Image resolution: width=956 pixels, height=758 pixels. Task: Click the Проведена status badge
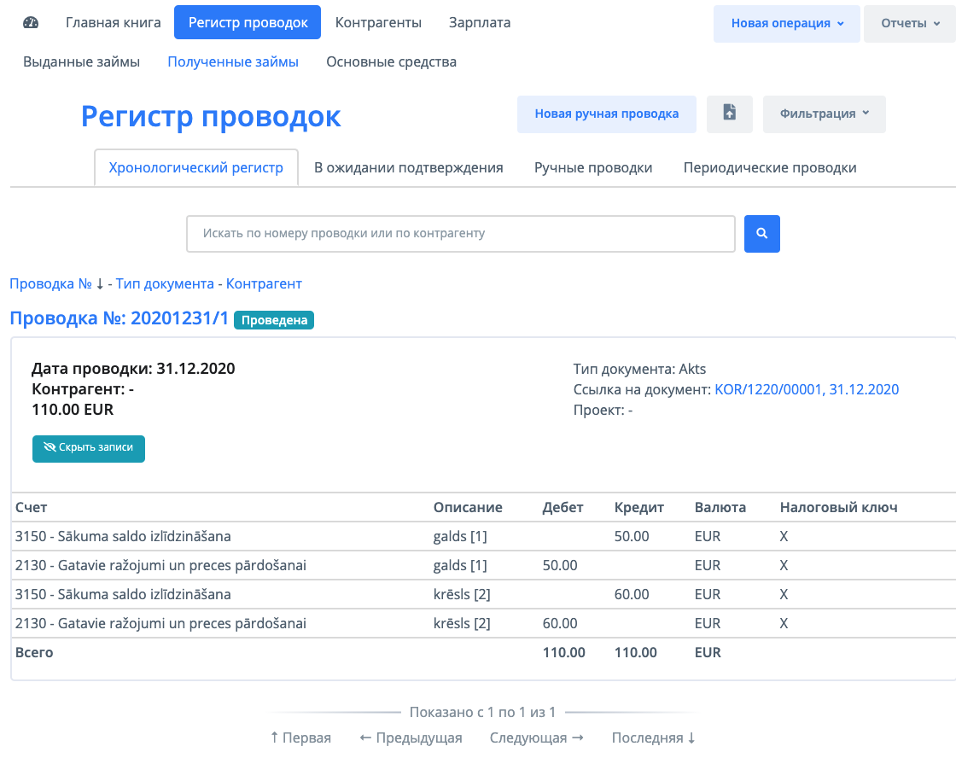point(274,320)
